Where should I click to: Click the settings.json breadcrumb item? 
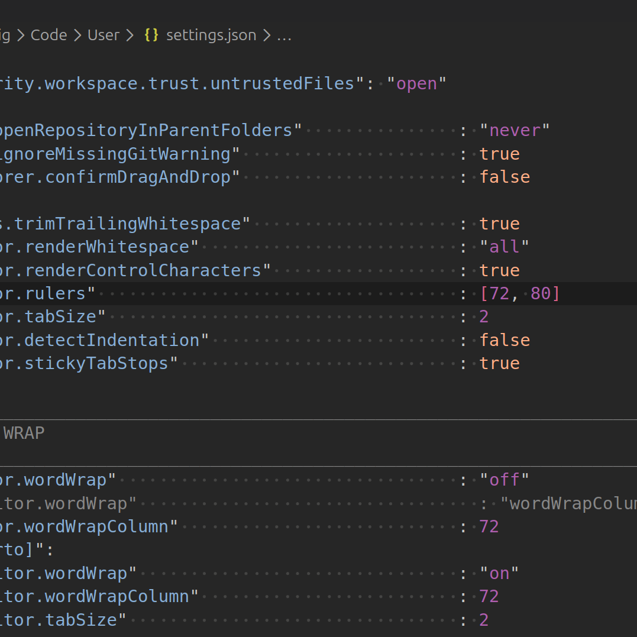[x=211, y=35]
